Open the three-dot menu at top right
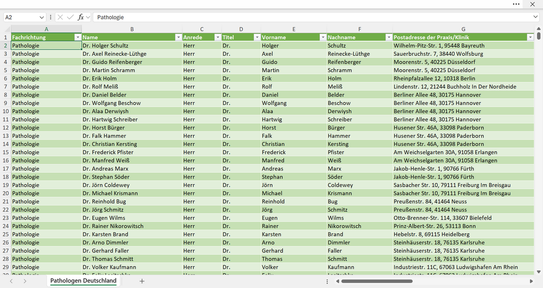Screen dimensions: 543x288 pyautogui.click(x=516, y=4)
